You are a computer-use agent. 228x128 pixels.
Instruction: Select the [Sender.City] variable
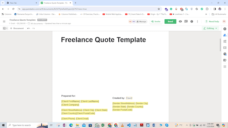(x=141, y=103)
